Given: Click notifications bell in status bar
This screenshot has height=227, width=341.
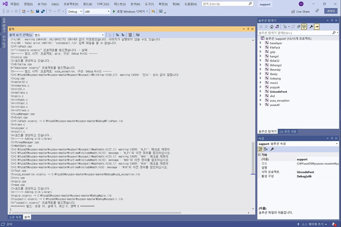Looking at the screenshot, I should coord(334,224).
